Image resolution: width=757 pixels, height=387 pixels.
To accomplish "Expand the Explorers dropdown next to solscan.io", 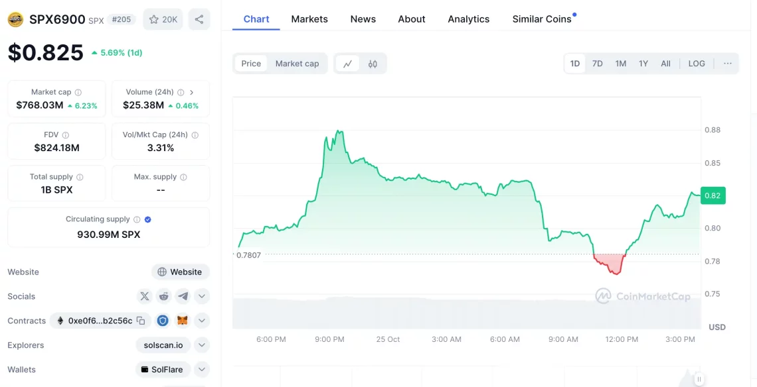I will point(202,345).
